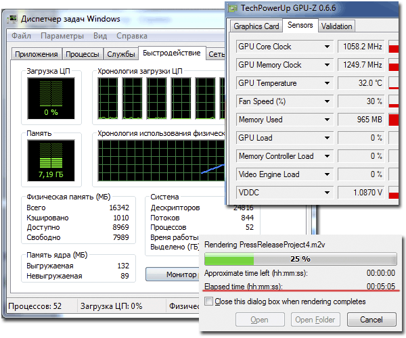
Task: Select the Sensors tab in GPU-Z
Action: pyautogui.click(x=300, y=25)
